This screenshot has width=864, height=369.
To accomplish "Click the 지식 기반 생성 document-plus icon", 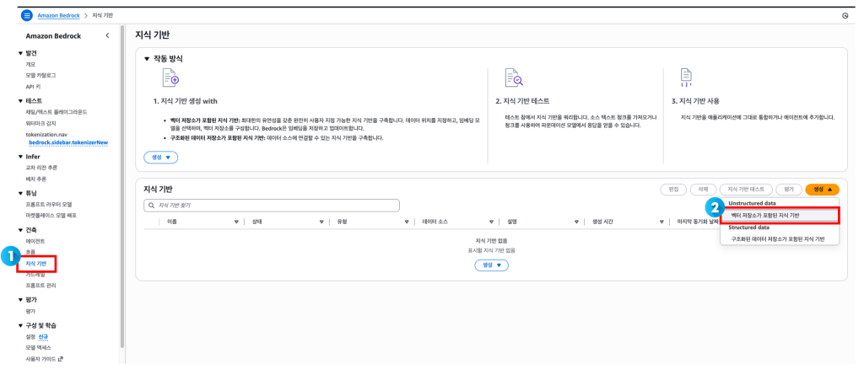I will [170, 78].
